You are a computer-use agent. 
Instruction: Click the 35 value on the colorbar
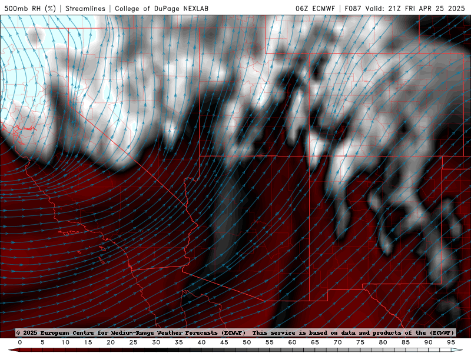pyautogui.click(x=178, y=342)
